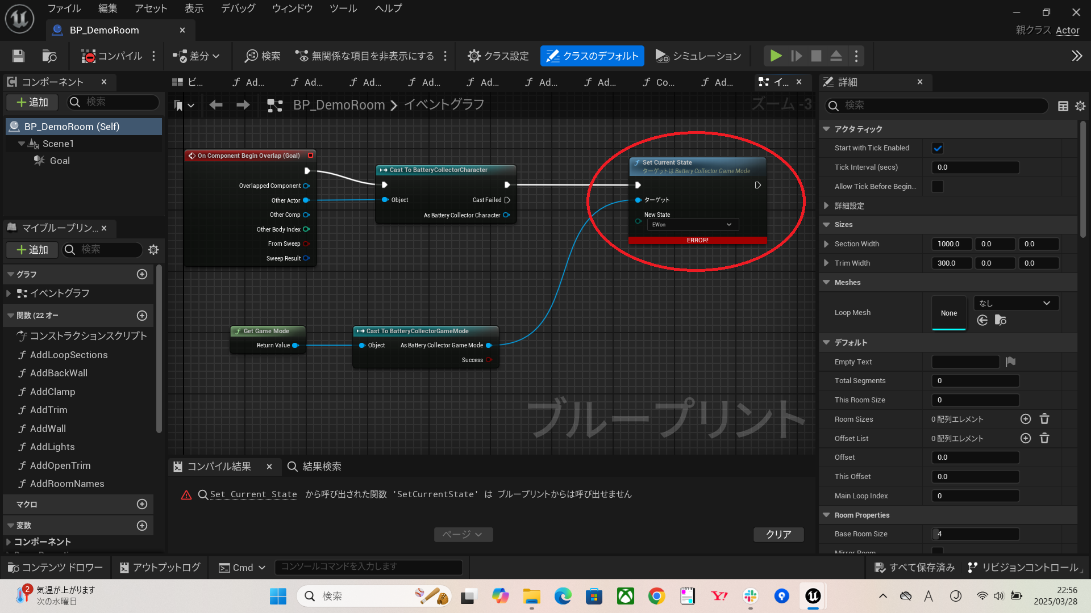Open play mode options three-dot menu
This screenshot has height=613, width=1091.
(856, 56)
